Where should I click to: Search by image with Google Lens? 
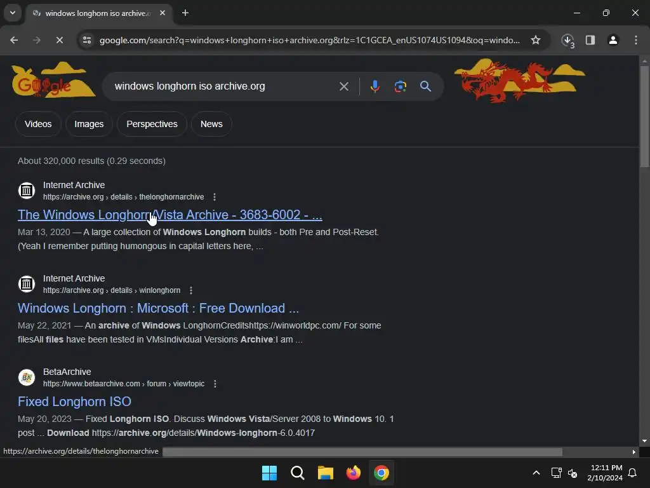point(400,86)
